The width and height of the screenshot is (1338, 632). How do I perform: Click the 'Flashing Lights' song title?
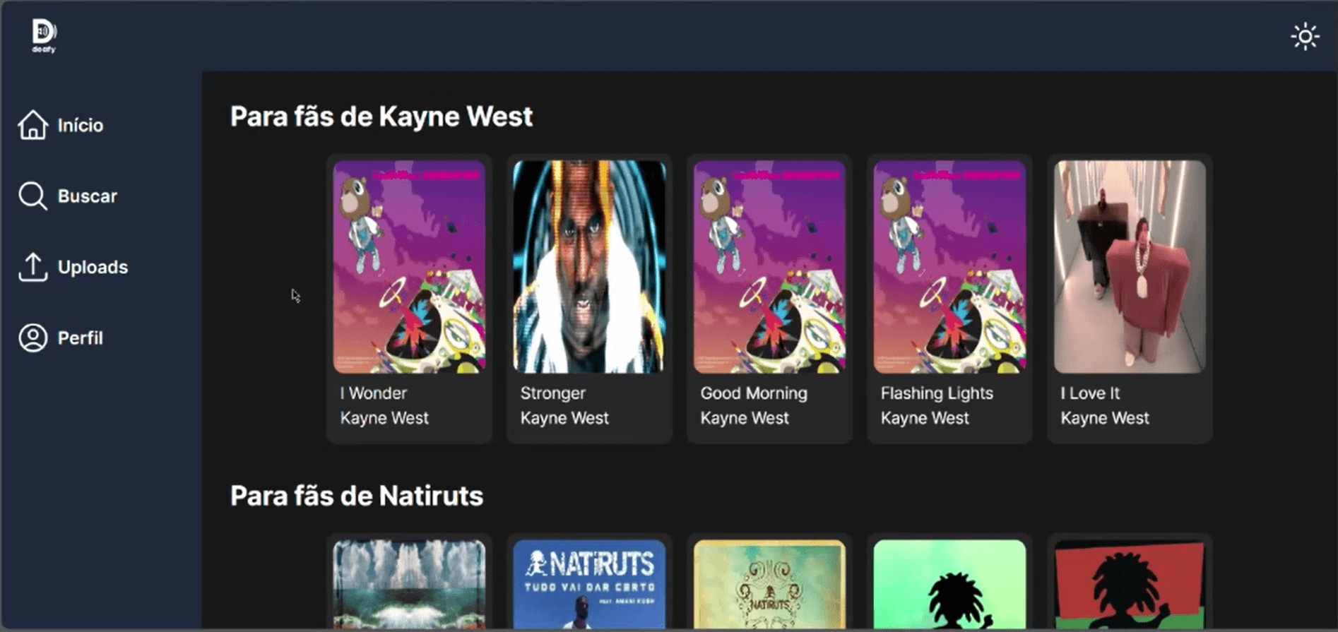pyautogui.click(x=937, y=393)
